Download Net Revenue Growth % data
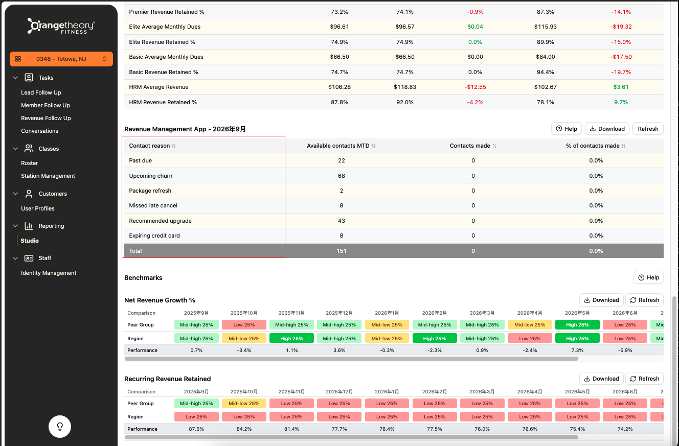679x446 pixels. [x=601, y=300]
